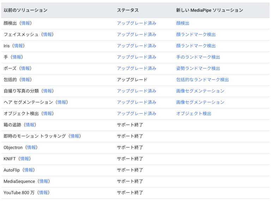This screenshot has height=202, width=271.
Task: Open 顔ランドマーク検出 link in the Iris row
Action: (196, 46)
